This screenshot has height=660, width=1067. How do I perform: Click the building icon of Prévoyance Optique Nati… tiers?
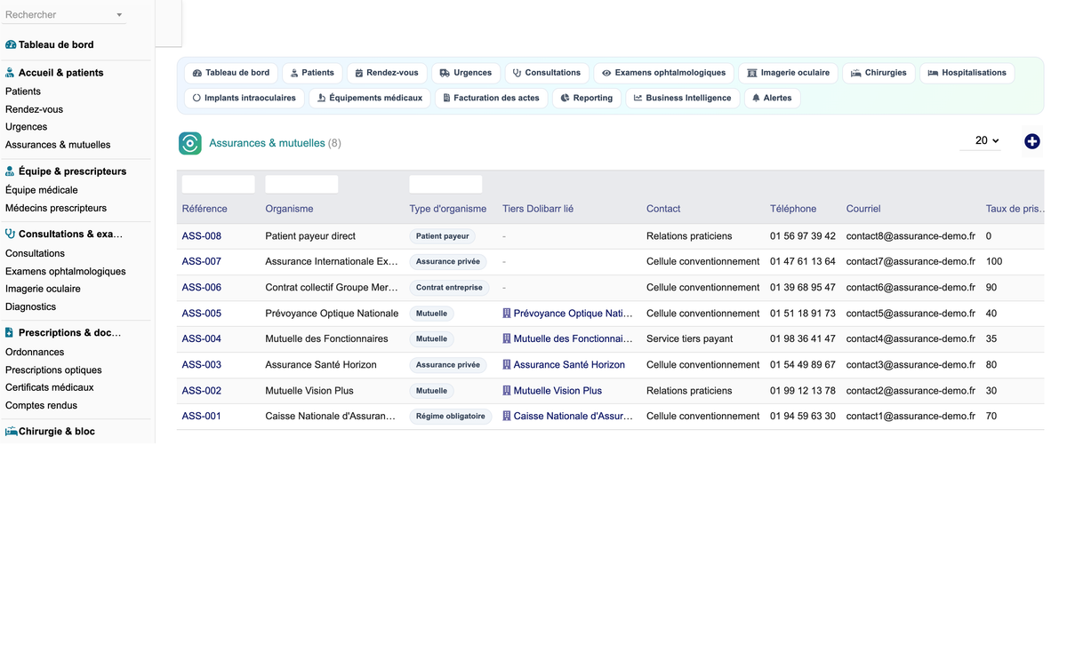click(x=507, y=314)
